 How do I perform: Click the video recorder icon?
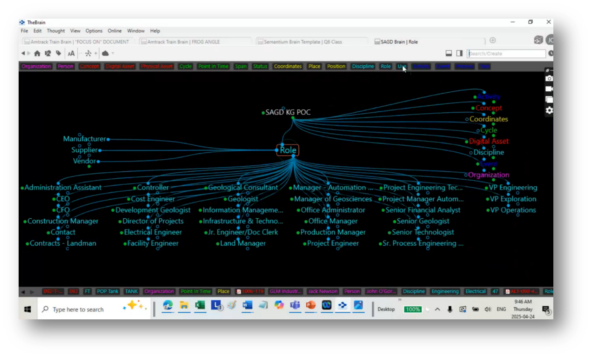(549, 89)
